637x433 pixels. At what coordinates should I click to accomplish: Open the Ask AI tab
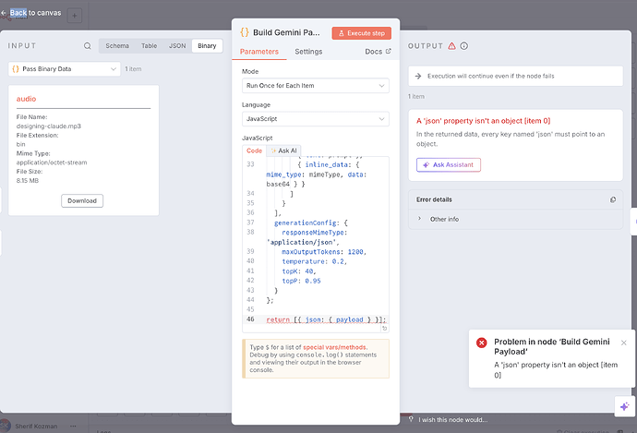(284, 150)
